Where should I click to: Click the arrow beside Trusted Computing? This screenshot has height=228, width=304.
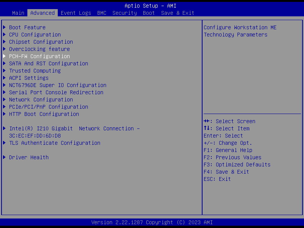coord(4,71)
